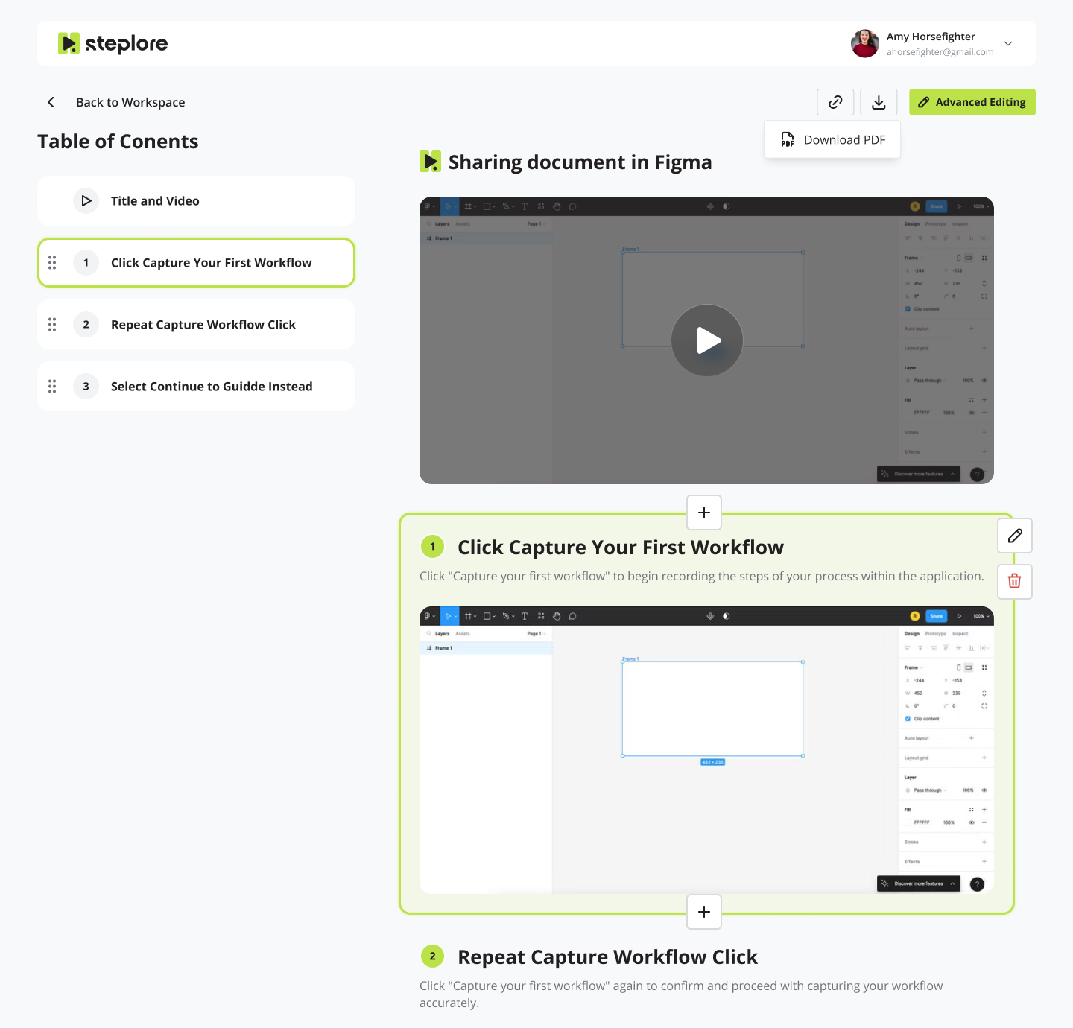
Task: Open the pencil editor for step 1
Action: 1014,536
